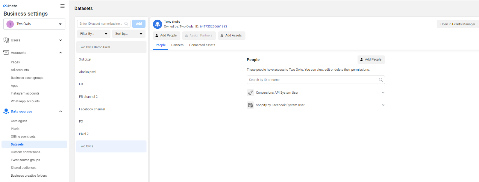The width and height of the screenshot is (479, 182).
Task: Click the Add Assets button
Action: tap(231, 36)
